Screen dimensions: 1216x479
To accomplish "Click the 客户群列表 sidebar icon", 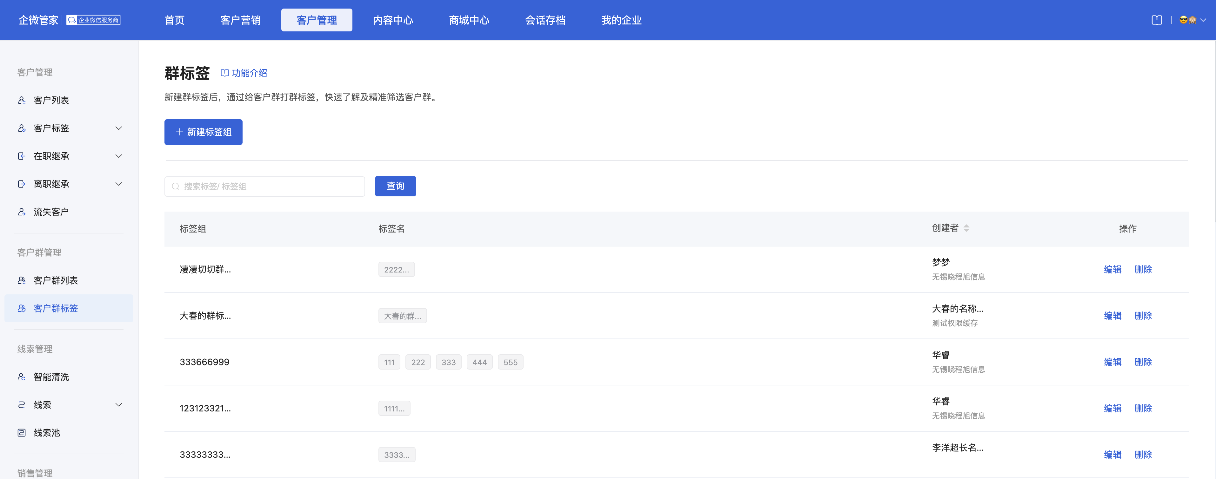I will (22, 280).
